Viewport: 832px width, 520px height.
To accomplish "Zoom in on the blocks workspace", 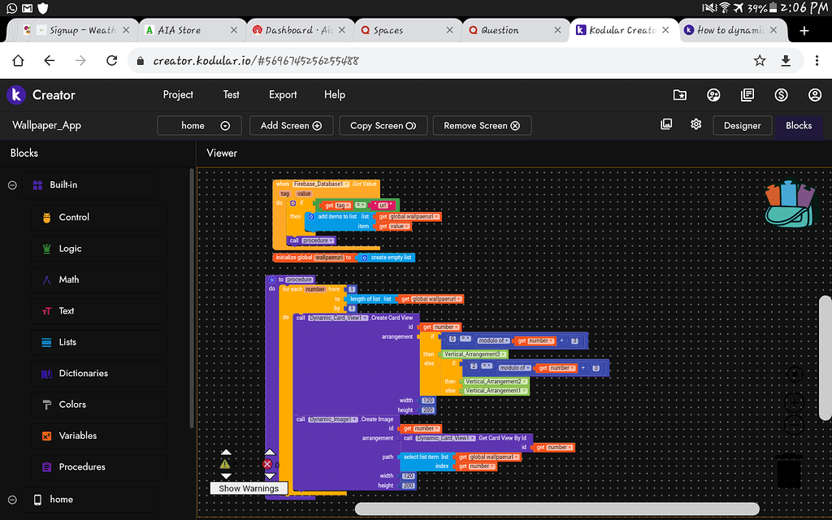I will 794,403.
